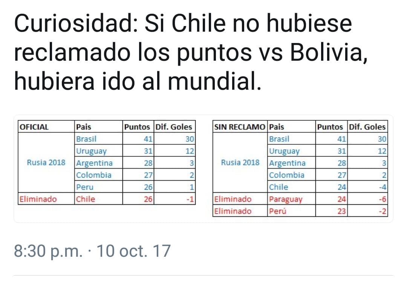
Task: Click Argentina in the OFICIAL table
Action: click(x=94, y=163)
